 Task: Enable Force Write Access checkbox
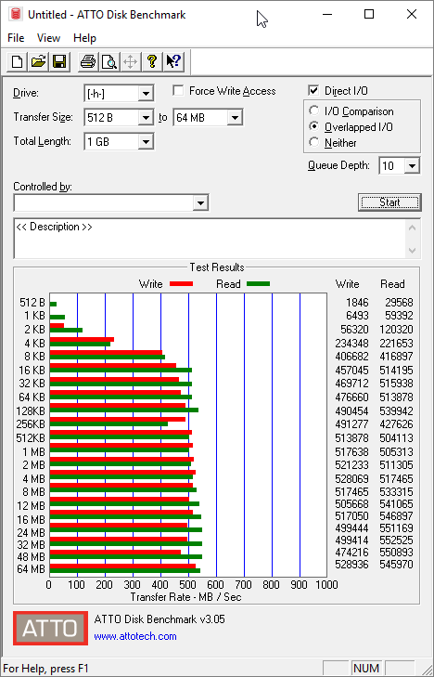[178, 91]
